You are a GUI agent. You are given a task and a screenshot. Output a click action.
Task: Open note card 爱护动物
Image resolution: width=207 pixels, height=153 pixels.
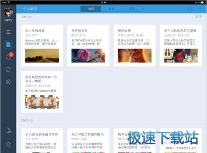tap(135, 46)
